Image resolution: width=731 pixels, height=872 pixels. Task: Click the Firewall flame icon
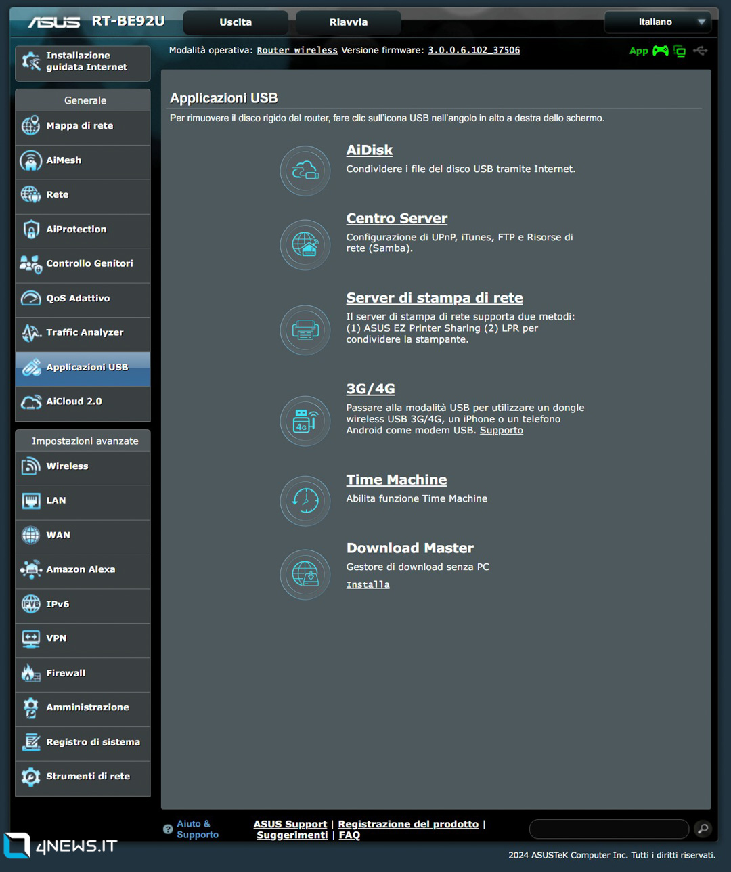coord(30,673)
